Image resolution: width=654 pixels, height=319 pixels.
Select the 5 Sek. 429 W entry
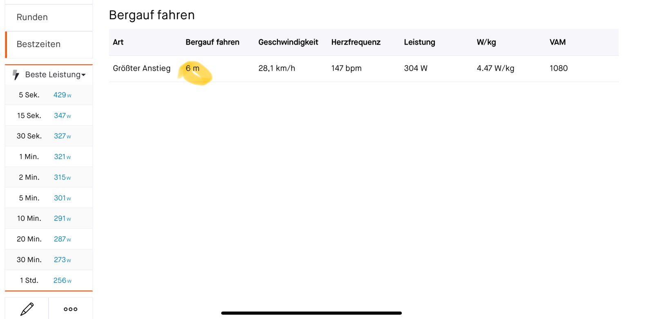tap(49, 95)
